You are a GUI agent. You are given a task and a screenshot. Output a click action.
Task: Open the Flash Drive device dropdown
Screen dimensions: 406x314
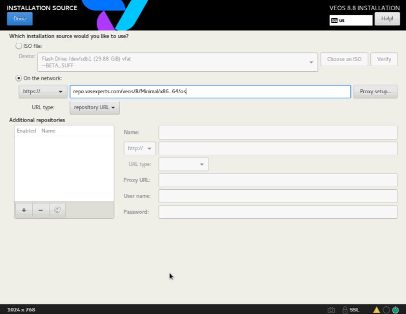(178, 62)
